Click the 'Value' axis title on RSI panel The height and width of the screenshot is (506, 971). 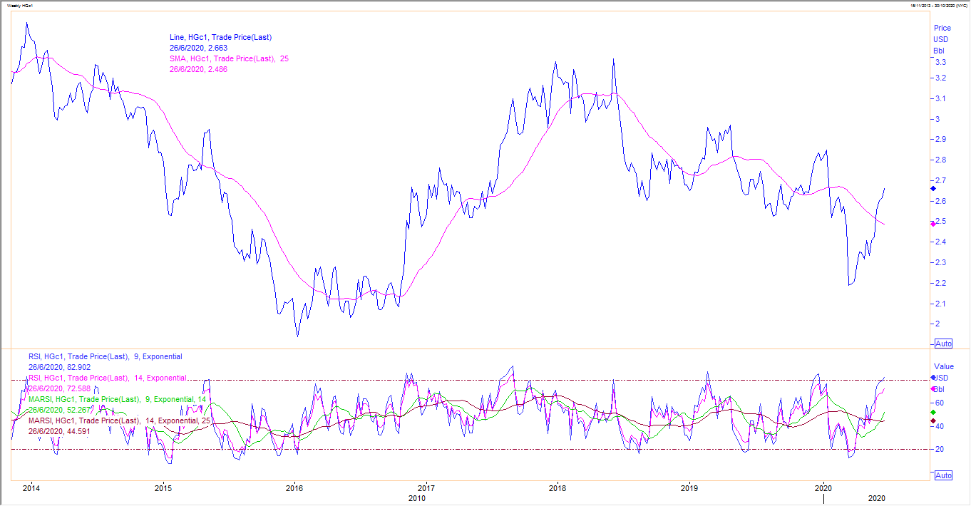click(944, 366)
